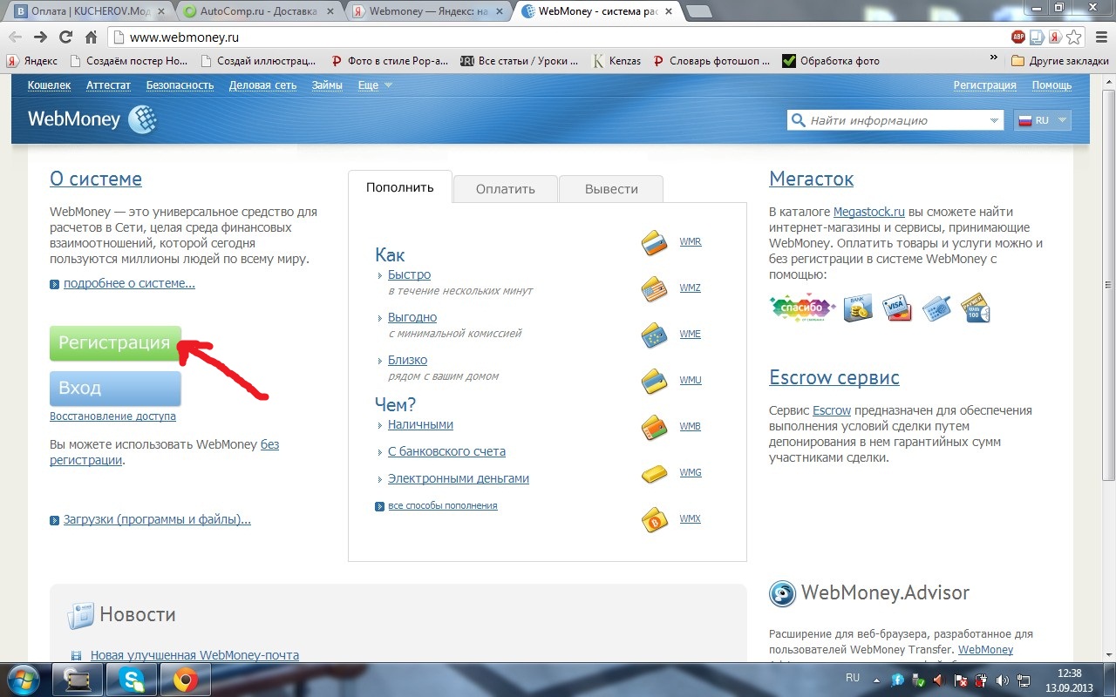The width and height of the screenshot is (1116, 697).
Task: Click the VISA card payment icon
Action: click(x=896, y=308)
